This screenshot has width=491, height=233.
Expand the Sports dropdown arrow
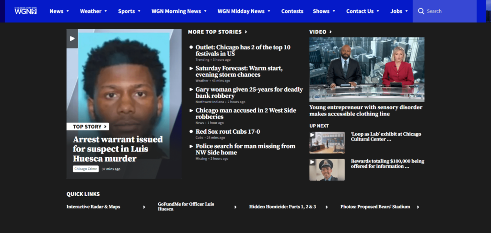click(x=139, y=12)
